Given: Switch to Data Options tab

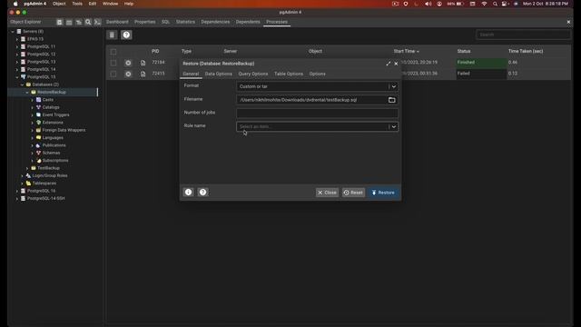Looking at the screenshot, I should [x=218, y=74].
